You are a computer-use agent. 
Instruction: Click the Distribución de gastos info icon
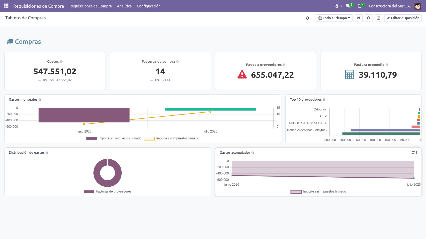(47, 153)
